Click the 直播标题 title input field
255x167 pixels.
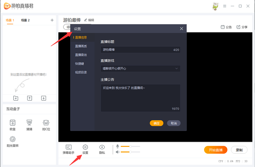pos(140,50)
